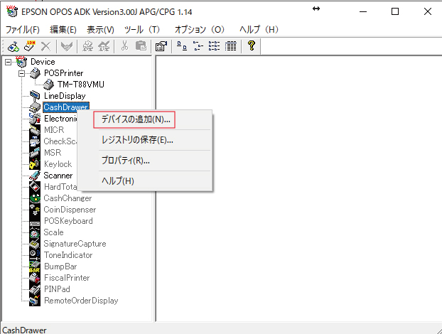Select the SignatureCapture tree item
The width and height of the screenshot is (442, 334).
pyautogui.click(x=75, y=244)
